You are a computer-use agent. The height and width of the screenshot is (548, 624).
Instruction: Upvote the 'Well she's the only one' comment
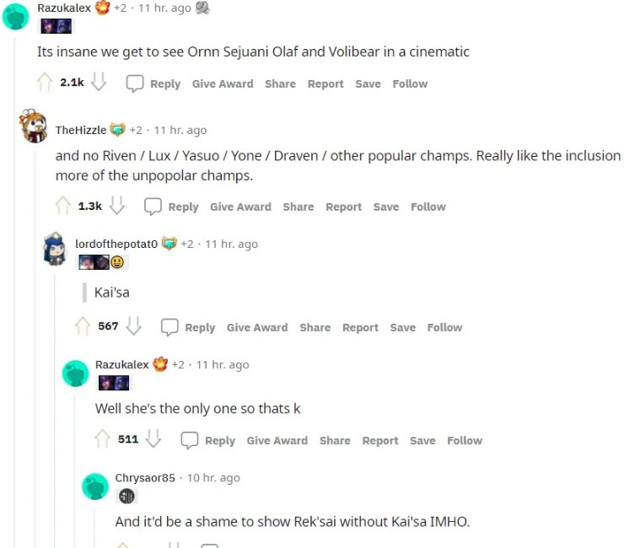click(102, 439)
